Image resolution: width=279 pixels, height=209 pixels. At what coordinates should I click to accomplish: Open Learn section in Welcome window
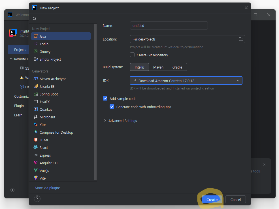(x=18, y=115)
